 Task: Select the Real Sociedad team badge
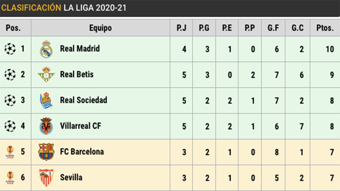pos(46,100)
